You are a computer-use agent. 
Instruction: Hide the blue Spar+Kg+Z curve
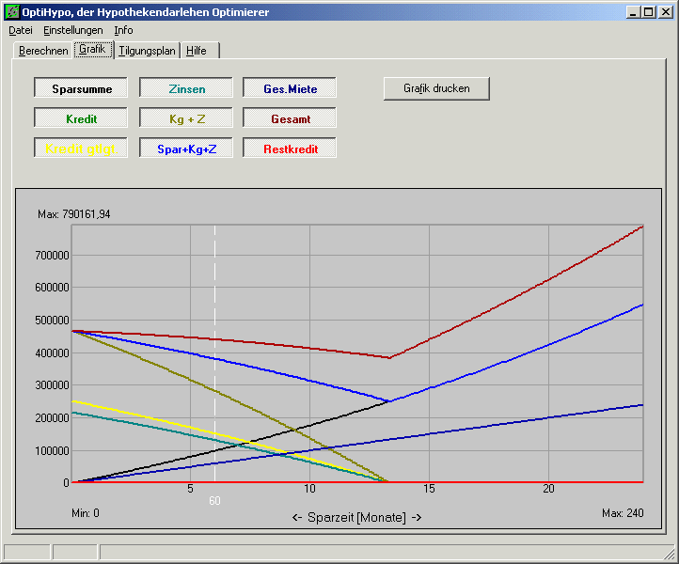186,149
